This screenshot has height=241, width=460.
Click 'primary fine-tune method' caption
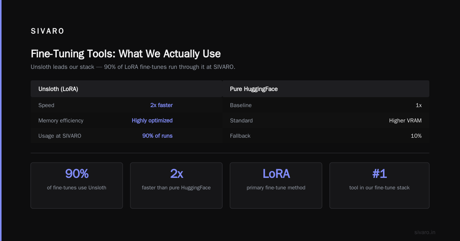(x=276, y=188)
